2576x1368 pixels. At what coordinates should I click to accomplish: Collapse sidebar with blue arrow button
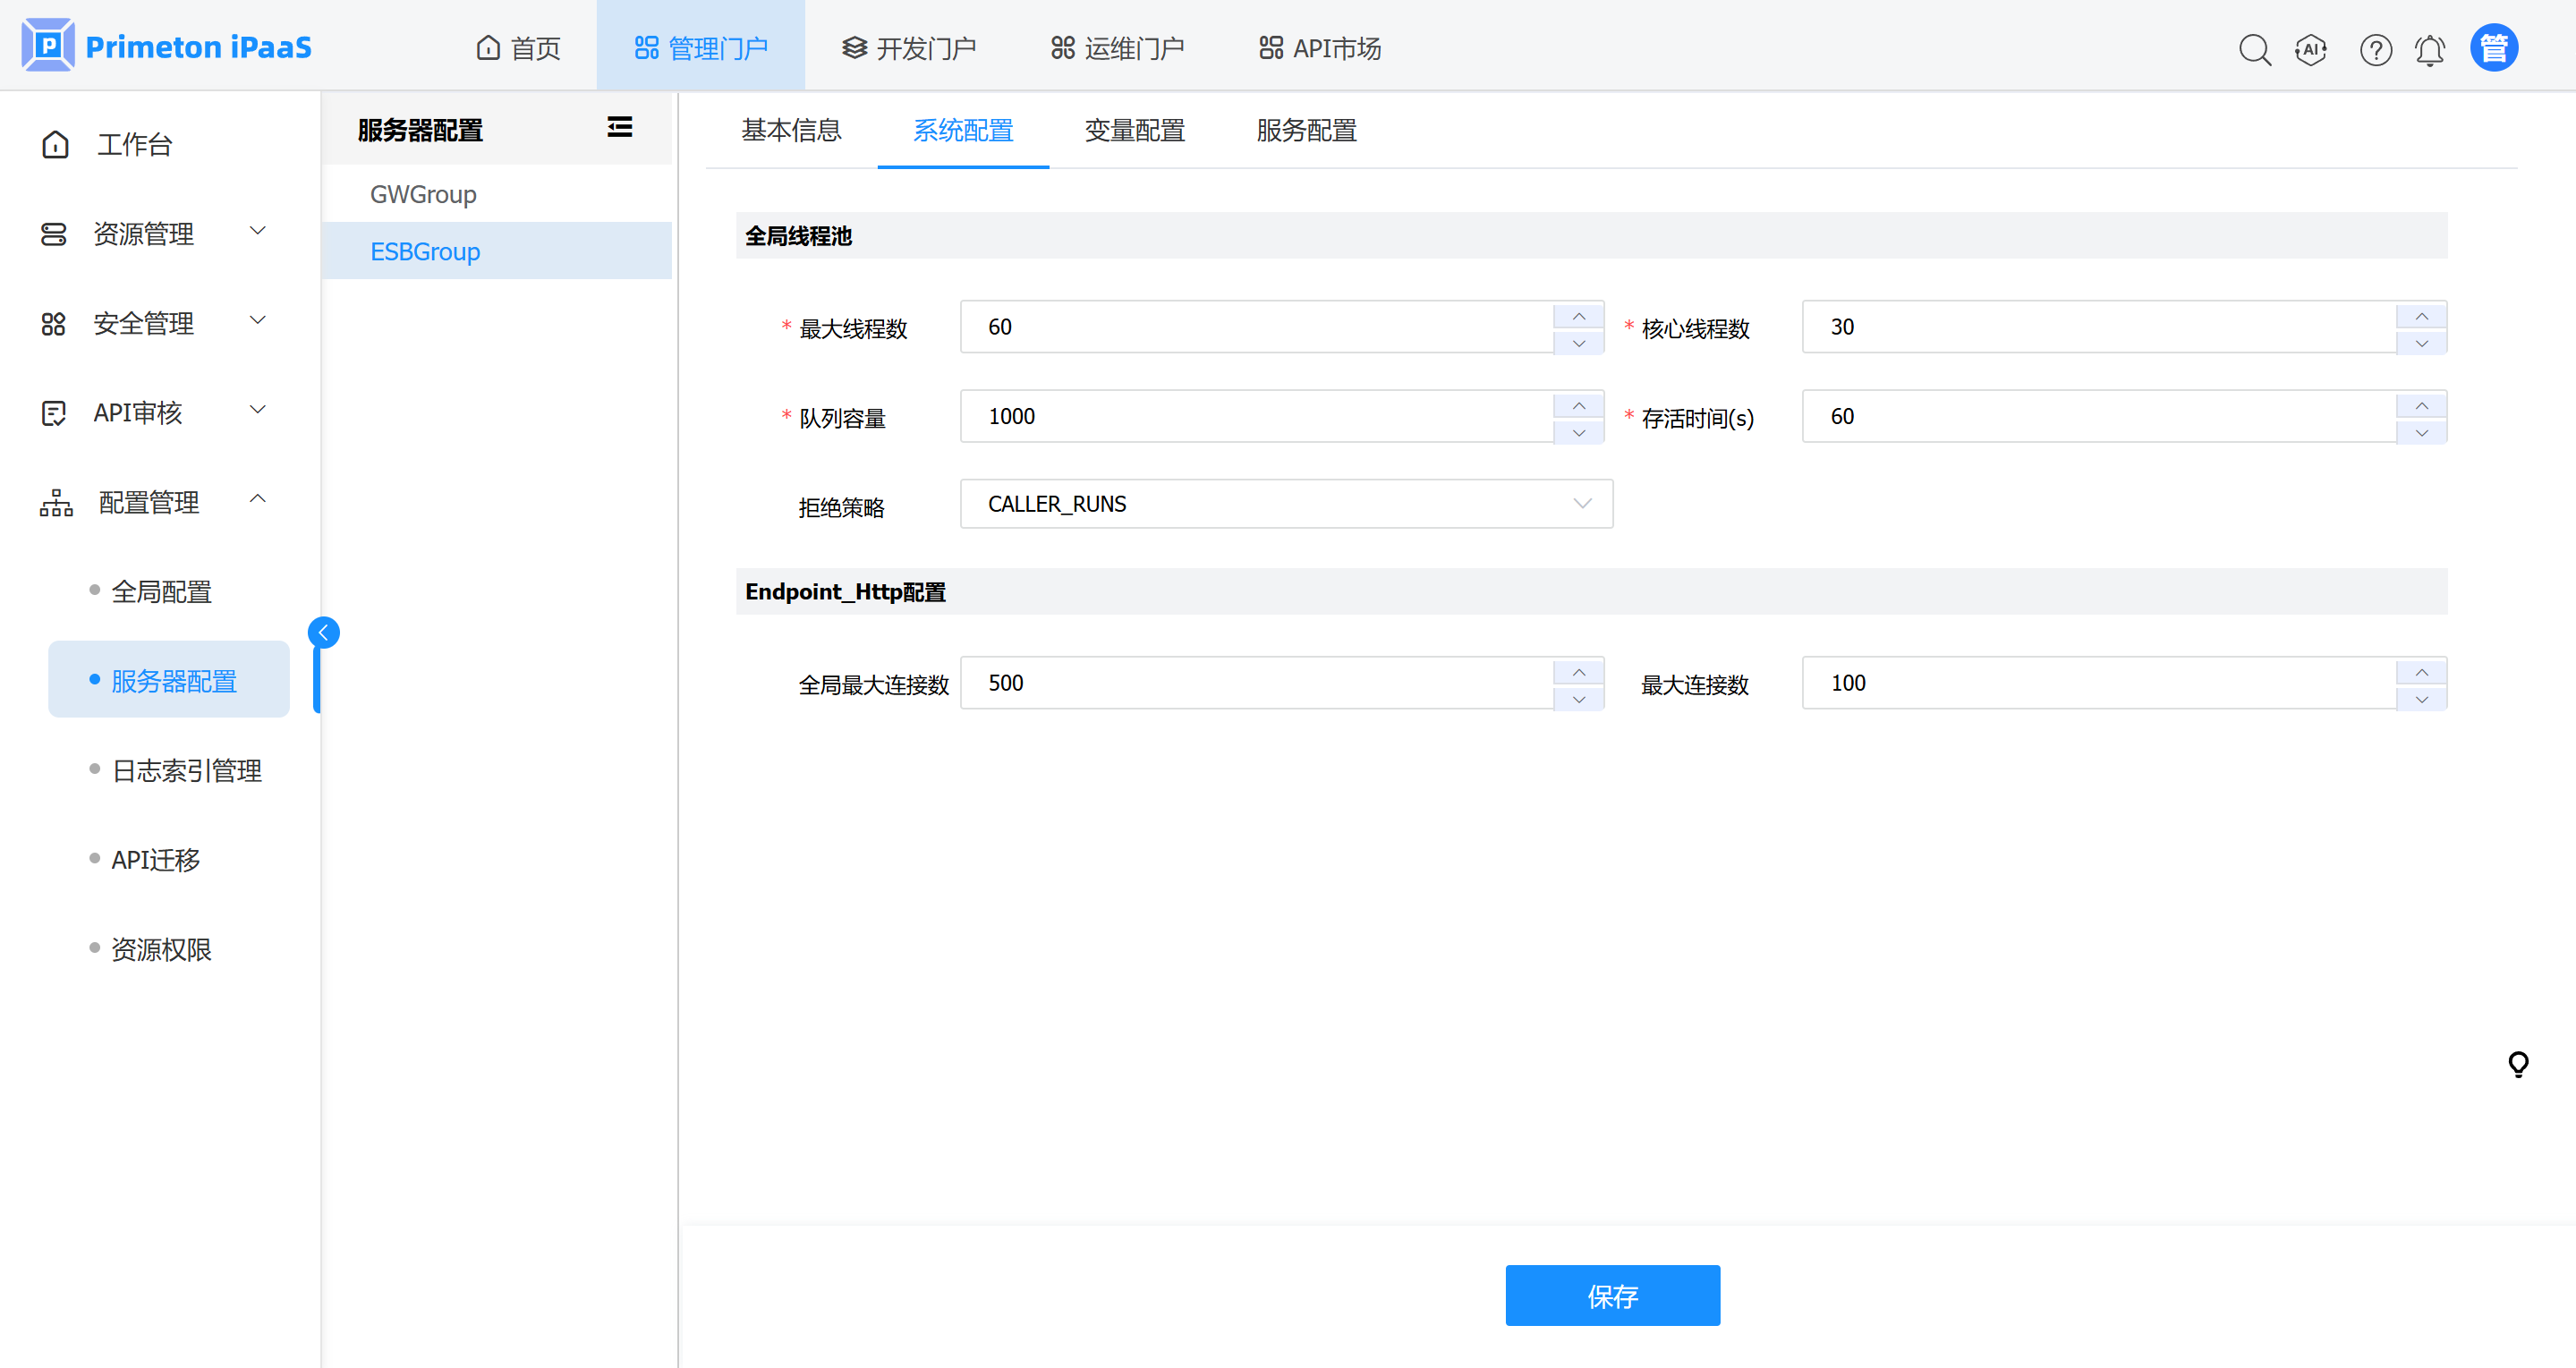click(323, 632)
